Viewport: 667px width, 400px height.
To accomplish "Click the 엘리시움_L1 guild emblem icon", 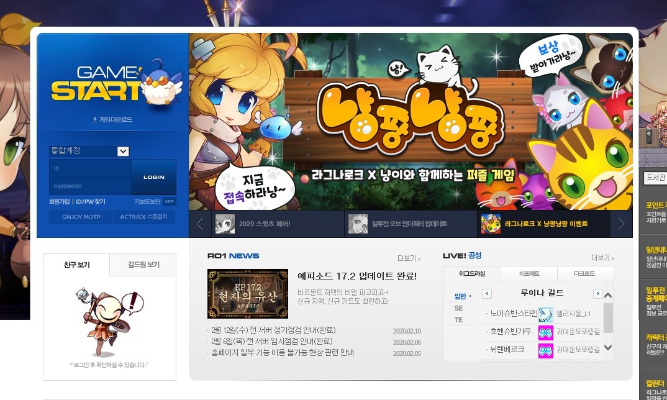I will pos(546,314).
